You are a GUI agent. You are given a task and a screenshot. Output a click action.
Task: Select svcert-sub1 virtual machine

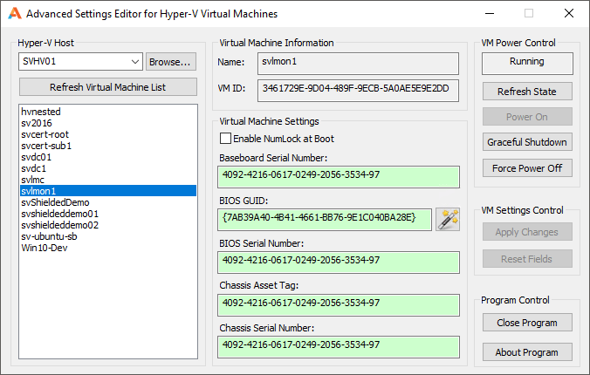[x=108, y=146]
